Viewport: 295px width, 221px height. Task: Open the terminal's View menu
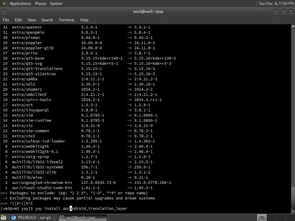32,20
